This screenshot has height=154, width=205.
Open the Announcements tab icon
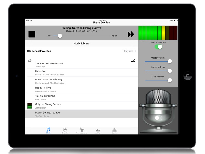(x=81, y=130)
